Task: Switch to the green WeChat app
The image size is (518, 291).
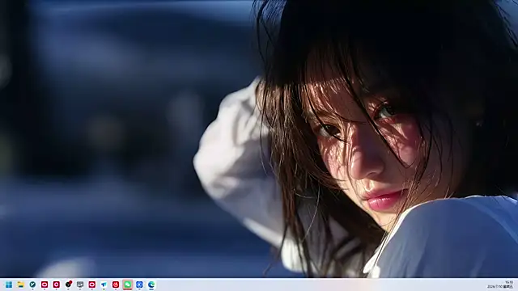Action: (x=128, y=285)
